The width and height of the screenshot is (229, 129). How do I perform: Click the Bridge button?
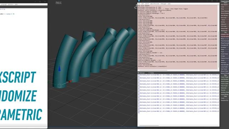pos(225,56)
